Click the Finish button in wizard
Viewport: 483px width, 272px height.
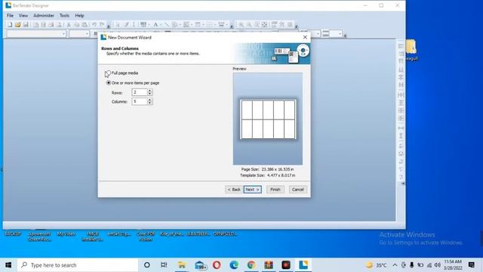[275, 190]
